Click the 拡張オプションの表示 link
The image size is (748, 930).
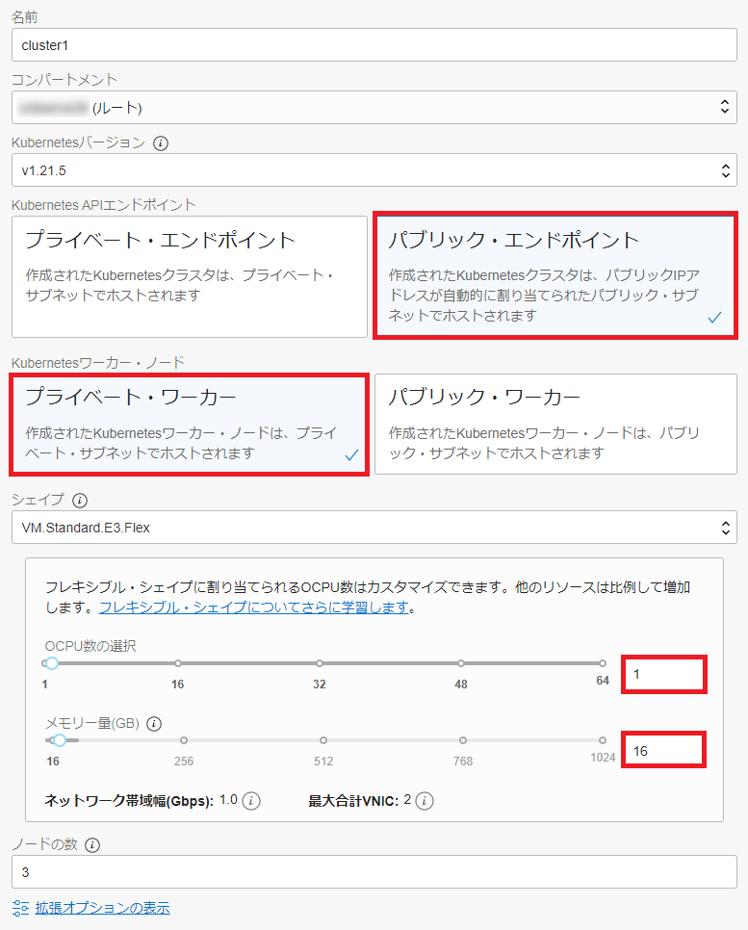pyautogui.click(x=102, y=908)
